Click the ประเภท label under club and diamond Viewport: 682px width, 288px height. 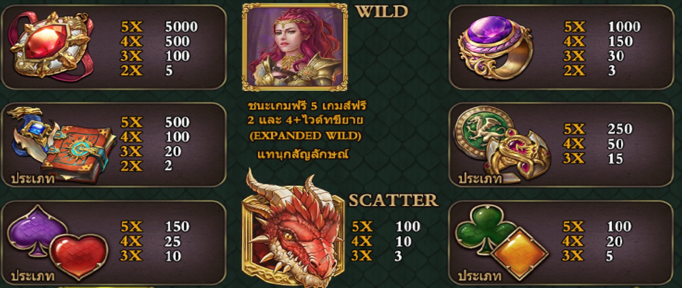point(480,276)
